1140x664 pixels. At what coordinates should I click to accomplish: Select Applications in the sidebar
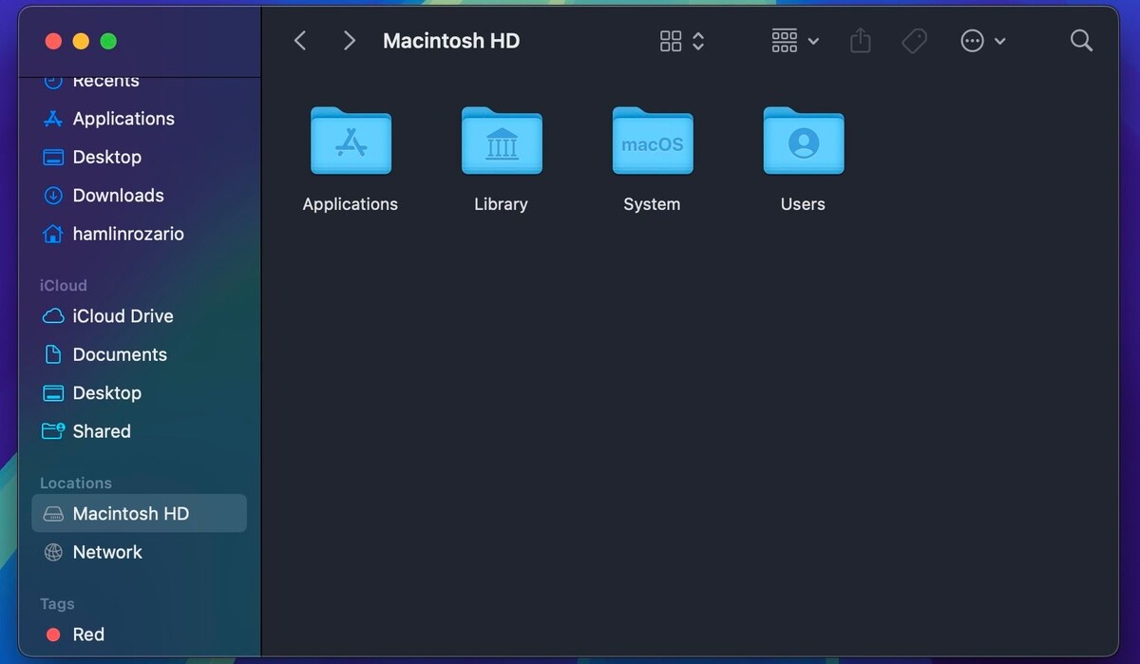point(139,119)
